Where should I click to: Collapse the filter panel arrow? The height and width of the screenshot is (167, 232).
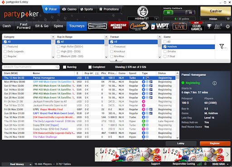click(116, 60)
